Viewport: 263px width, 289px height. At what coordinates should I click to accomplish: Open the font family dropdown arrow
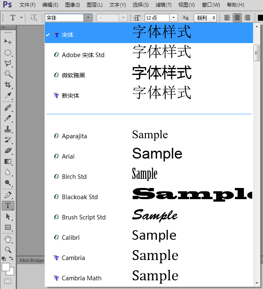(x=88, y=18)
